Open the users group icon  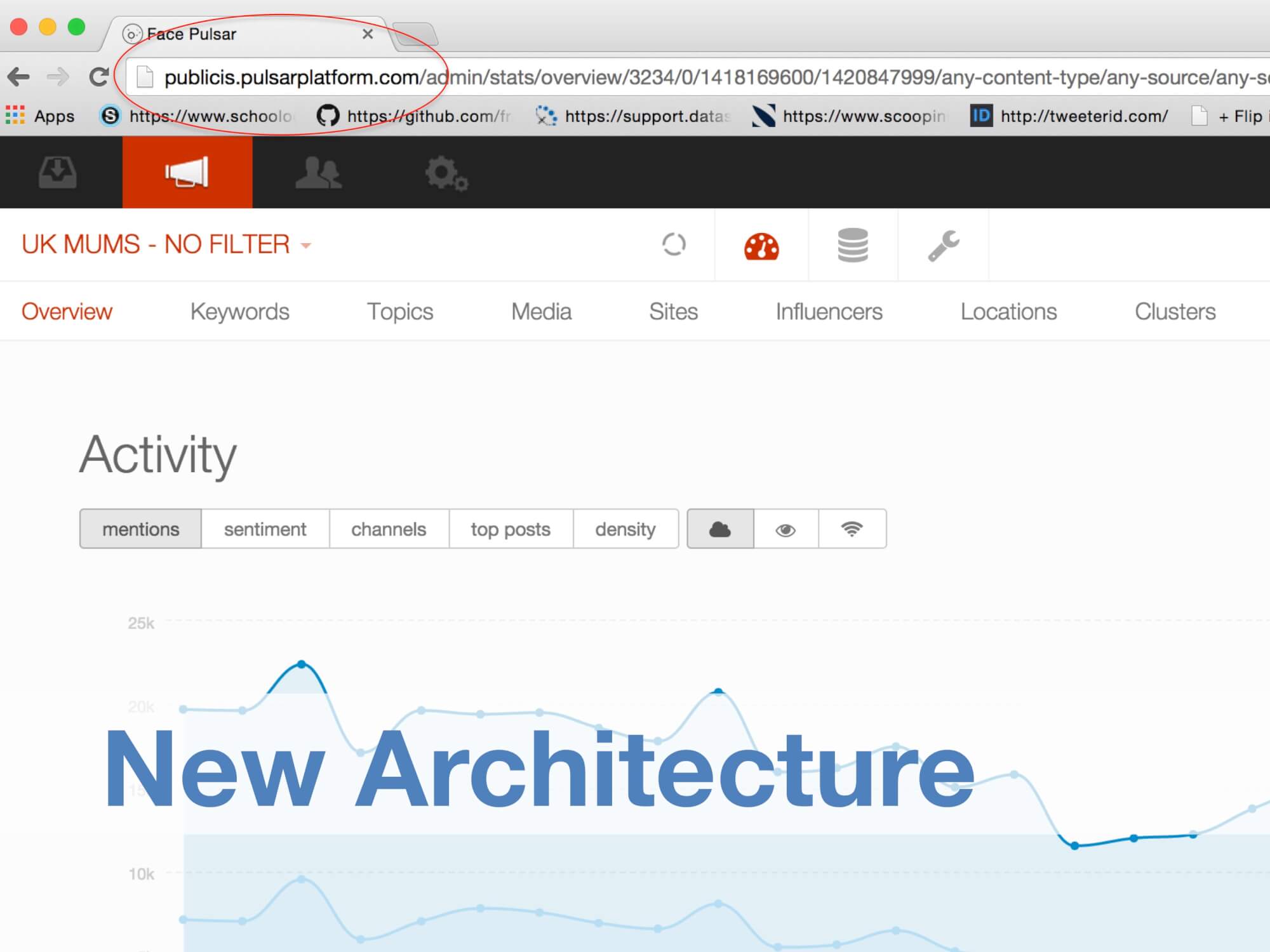pos(319,173)
